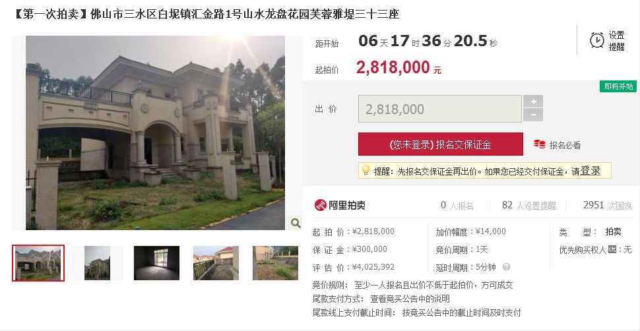Image resolution: width=640 pixels, height=331 pixels.
Task: Click the 优 priority buyer badge icon
Action: coord(612,249)
